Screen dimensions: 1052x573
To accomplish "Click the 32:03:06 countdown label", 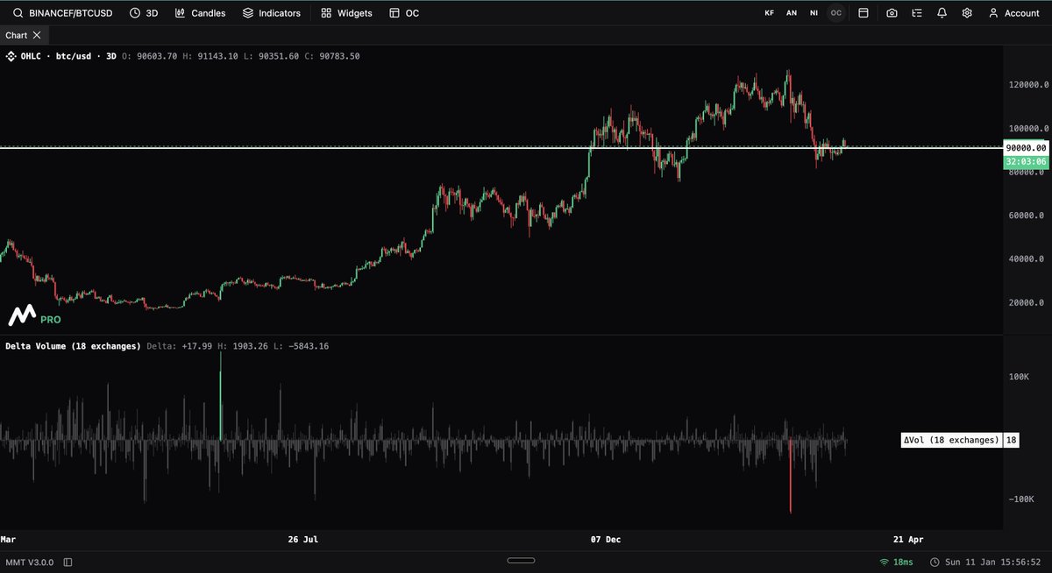I will tap(1026, 162).
